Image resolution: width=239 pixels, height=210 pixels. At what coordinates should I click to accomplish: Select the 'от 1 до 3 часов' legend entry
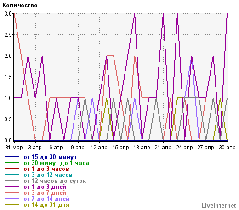coord(46,169)
